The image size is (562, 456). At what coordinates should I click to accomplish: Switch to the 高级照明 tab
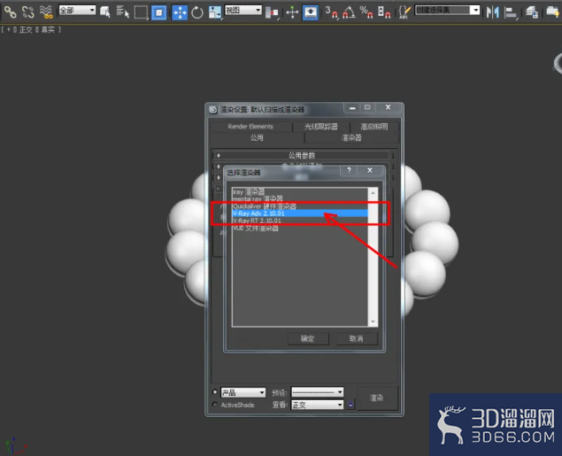point(374,127)
